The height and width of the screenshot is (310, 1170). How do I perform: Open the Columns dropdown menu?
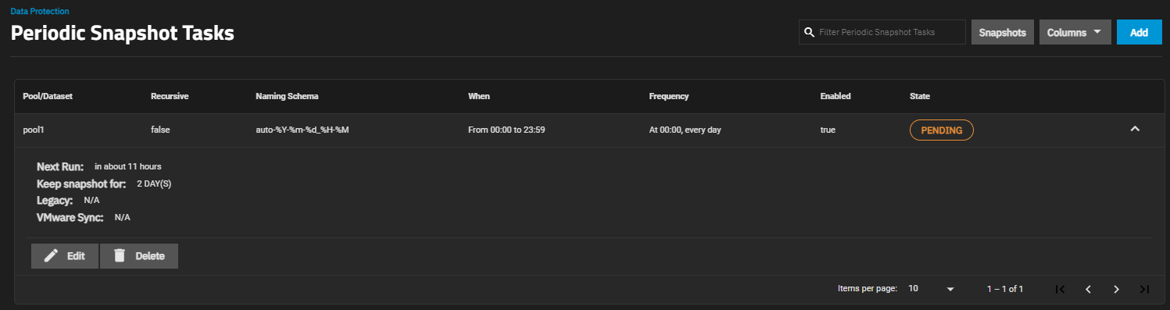click(x=1075, y=32)
